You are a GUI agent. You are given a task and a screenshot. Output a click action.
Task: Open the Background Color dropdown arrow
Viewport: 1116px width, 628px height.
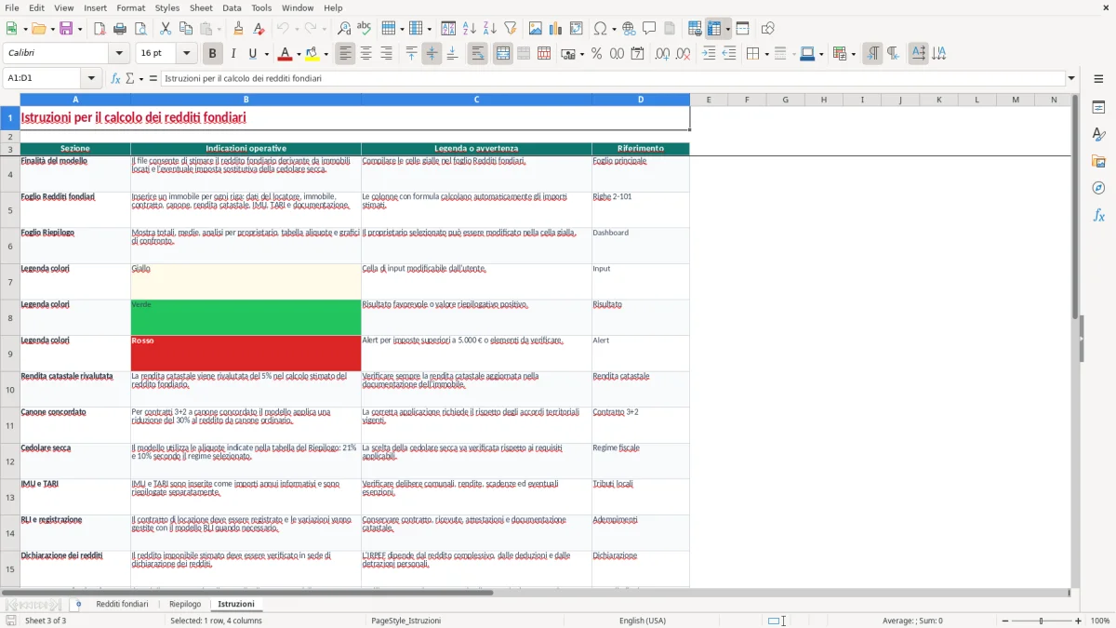325,54
